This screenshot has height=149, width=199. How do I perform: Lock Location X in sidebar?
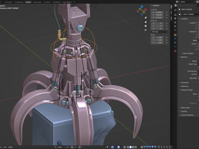(x=166, y=12)
